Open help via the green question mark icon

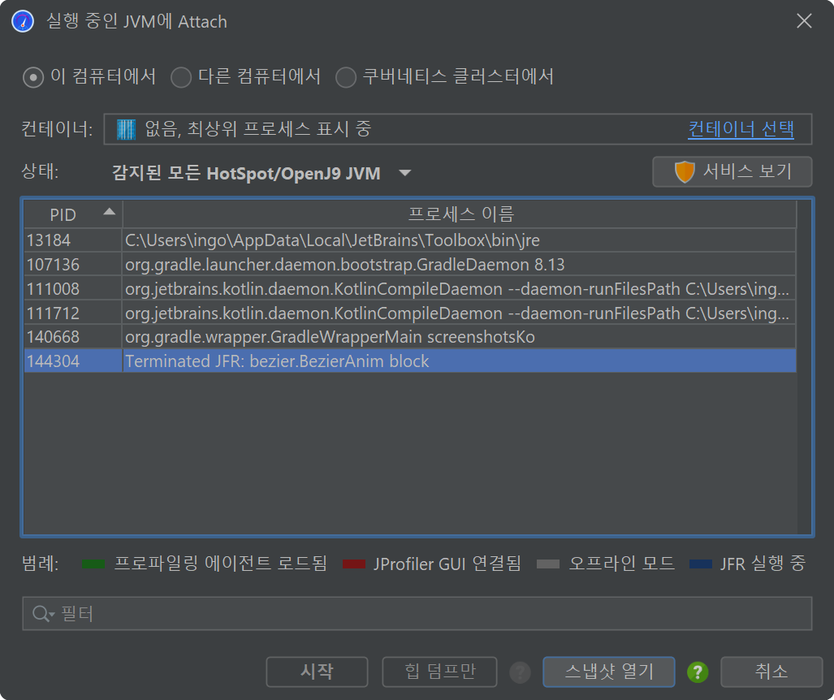click(x=698, y=672)
